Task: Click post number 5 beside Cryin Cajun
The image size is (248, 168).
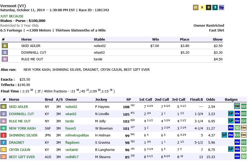Action: pos(3,150)
